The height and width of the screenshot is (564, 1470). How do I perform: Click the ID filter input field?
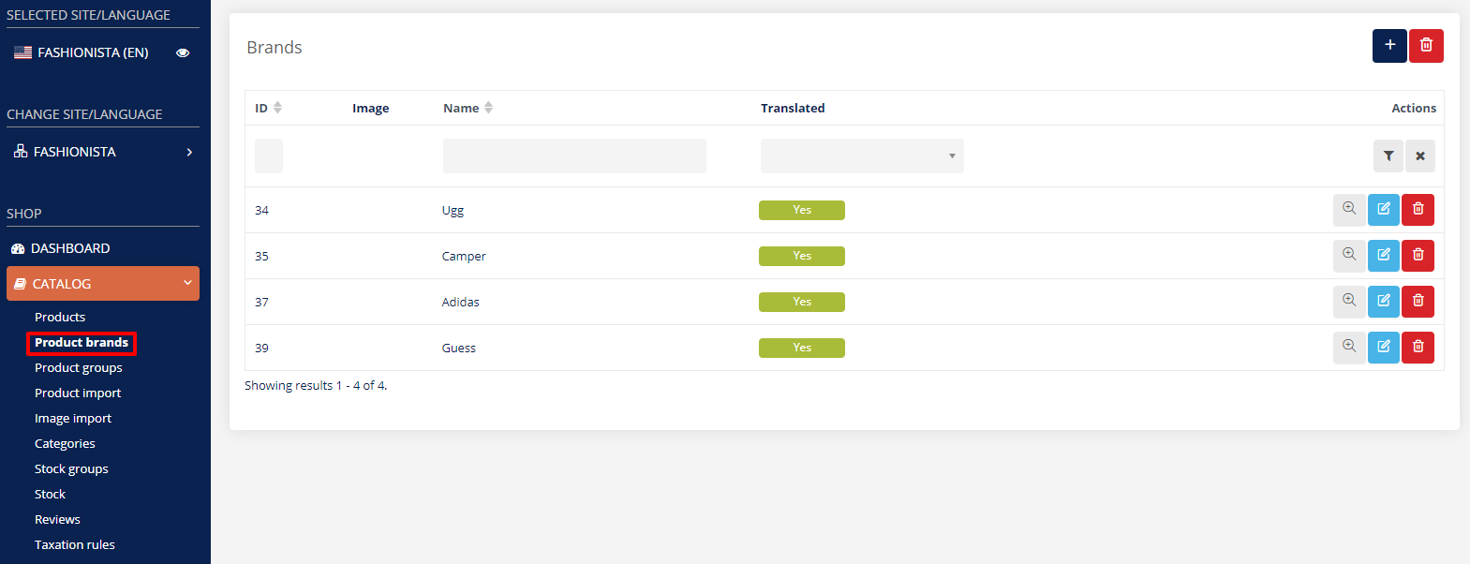coord(269,156)
